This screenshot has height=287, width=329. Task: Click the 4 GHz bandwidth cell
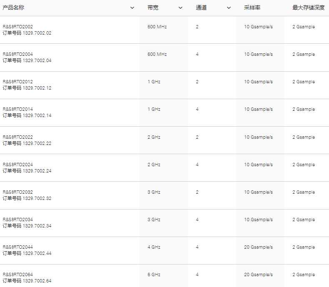click(x=154, y=247)
